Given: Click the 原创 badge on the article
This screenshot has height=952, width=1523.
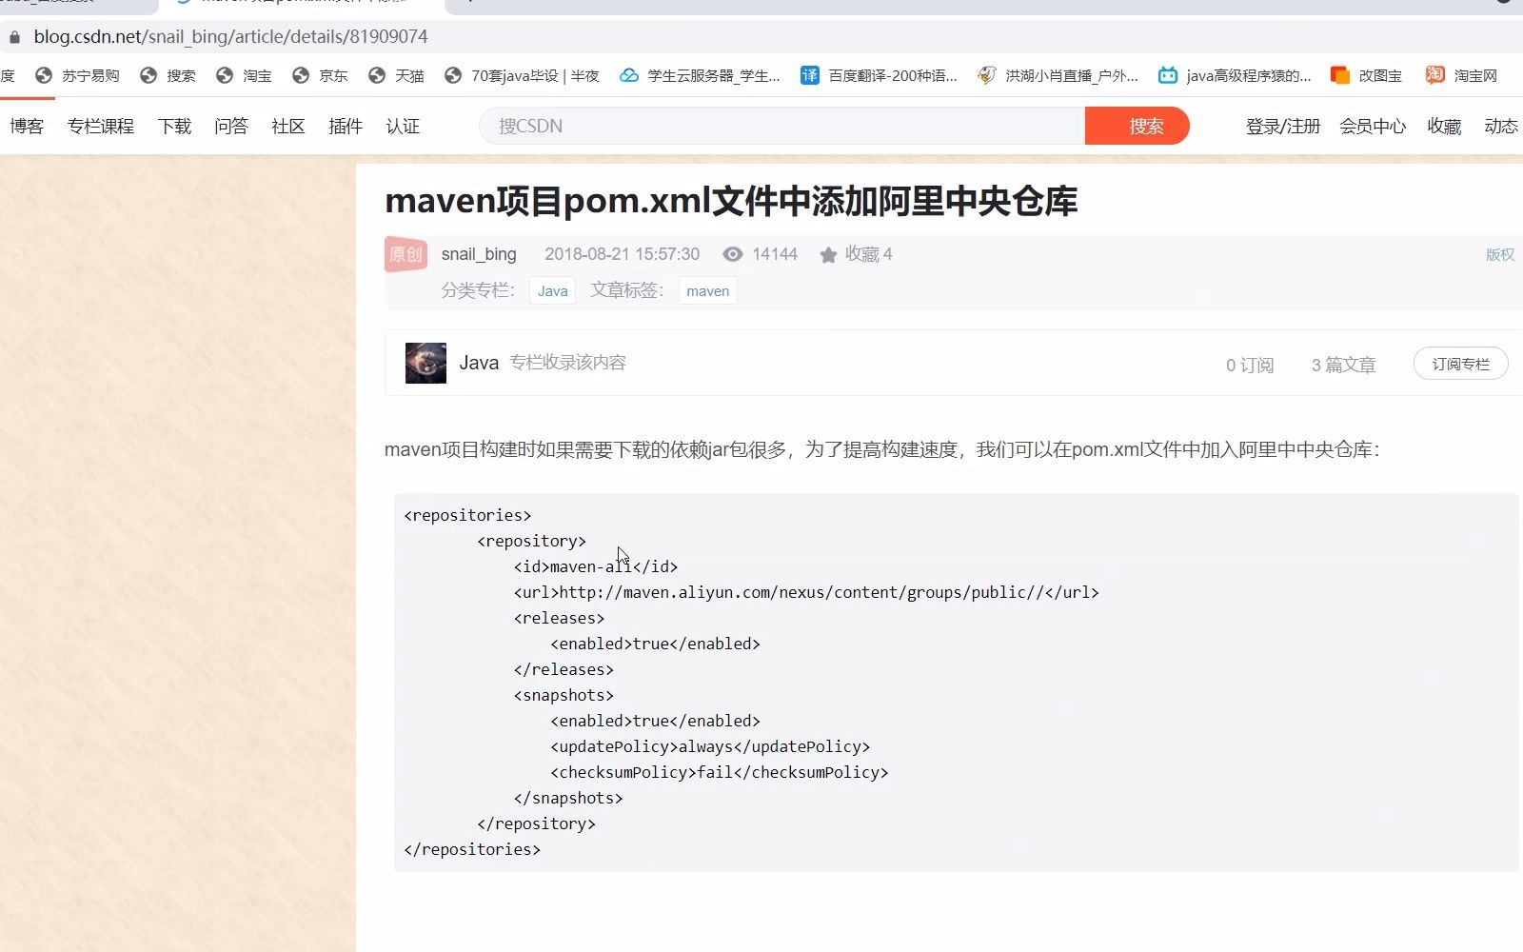Looking at the screenshot, I should click(x=405, y=254).
